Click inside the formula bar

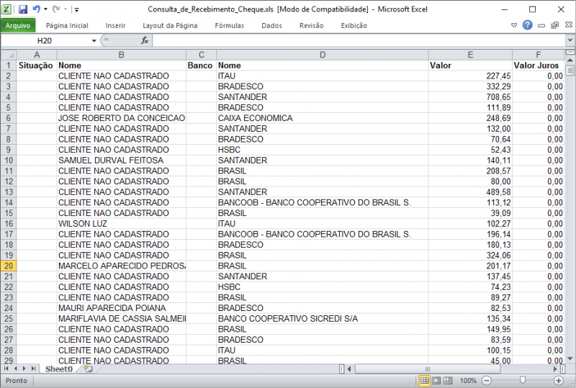358,40
